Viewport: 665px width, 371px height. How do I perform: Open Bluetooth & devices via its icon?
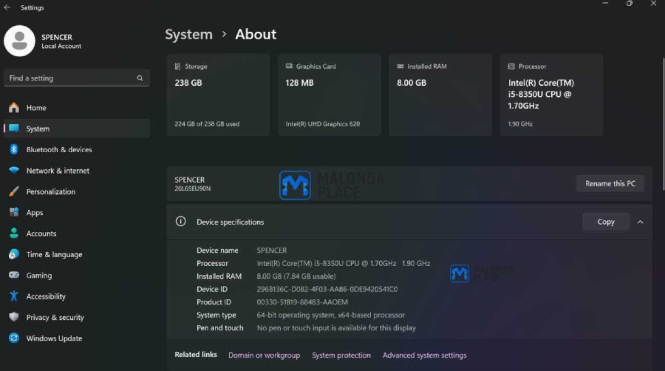coord(14,149)
